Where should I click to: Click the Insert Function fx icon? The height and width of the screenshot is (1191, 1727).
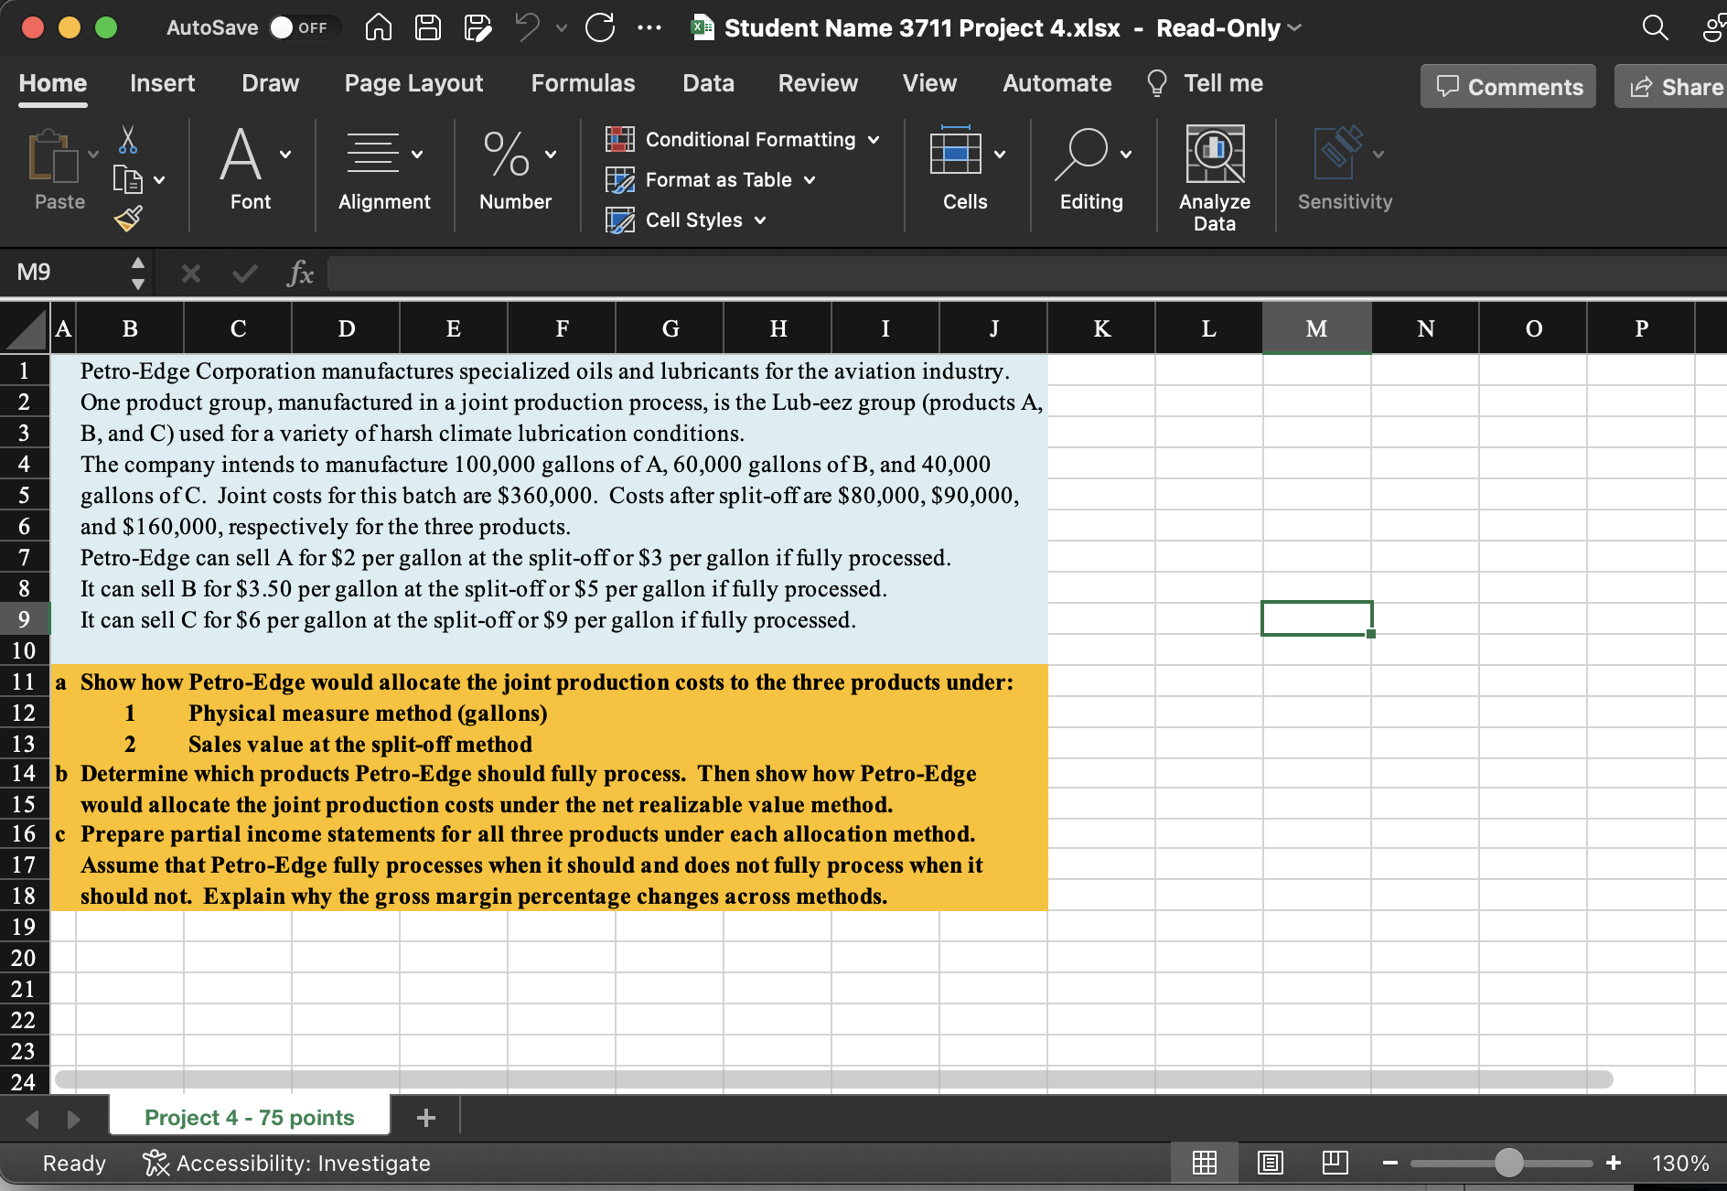click(300, 273)
